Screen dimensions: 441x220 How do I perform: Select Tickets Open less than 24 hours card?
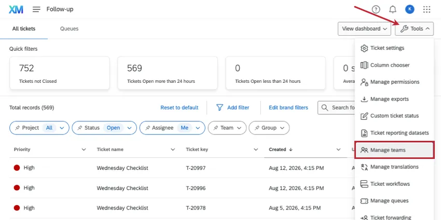click(x=275, y=73)
